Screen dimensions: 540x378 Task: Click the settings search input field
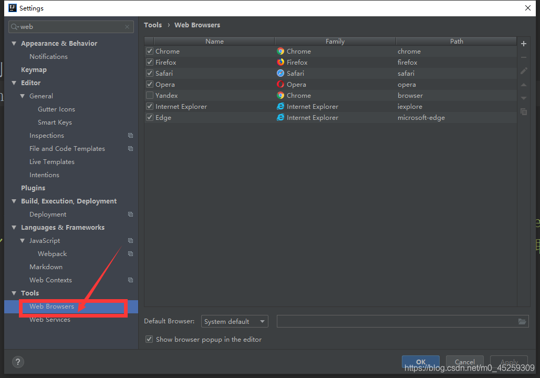pos(71,26)
